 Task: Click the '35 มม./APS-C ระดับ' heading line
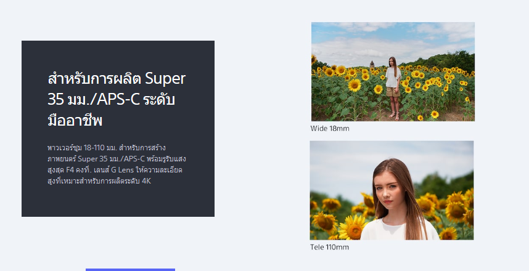pos(114,99)
